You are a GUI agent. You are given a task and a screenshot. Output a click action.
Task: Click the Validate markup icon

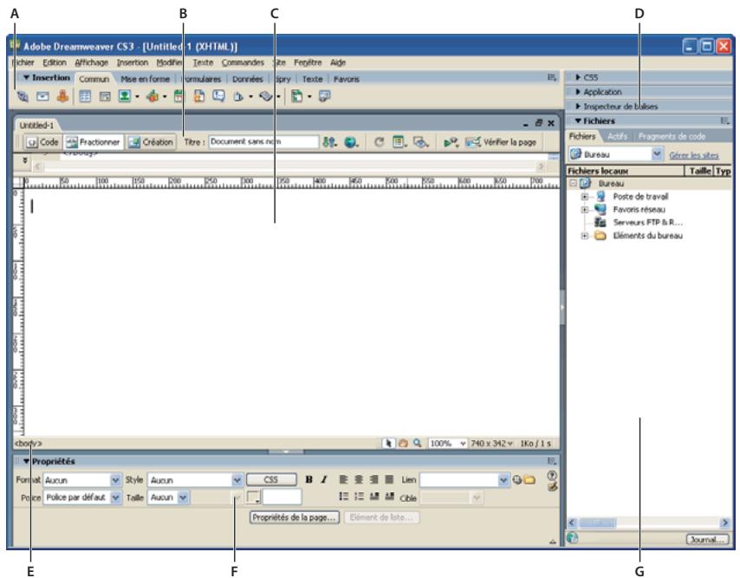point(451,141)
